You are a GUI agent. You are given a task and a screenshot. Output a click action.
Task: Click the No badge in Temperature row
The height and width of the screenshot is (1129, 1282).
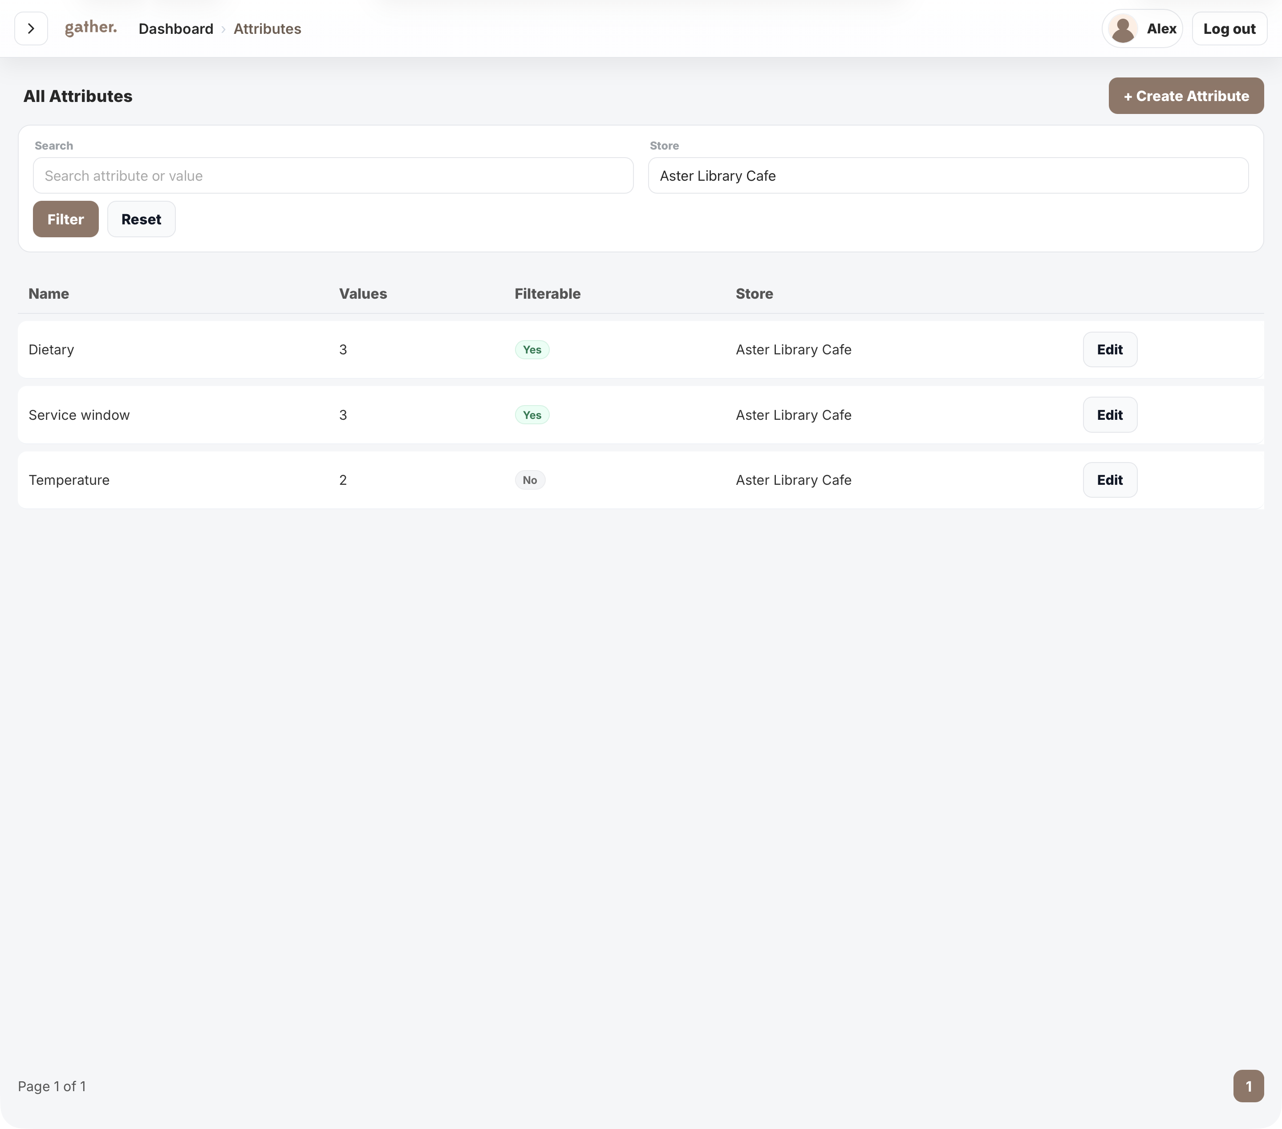pos(530,480)
